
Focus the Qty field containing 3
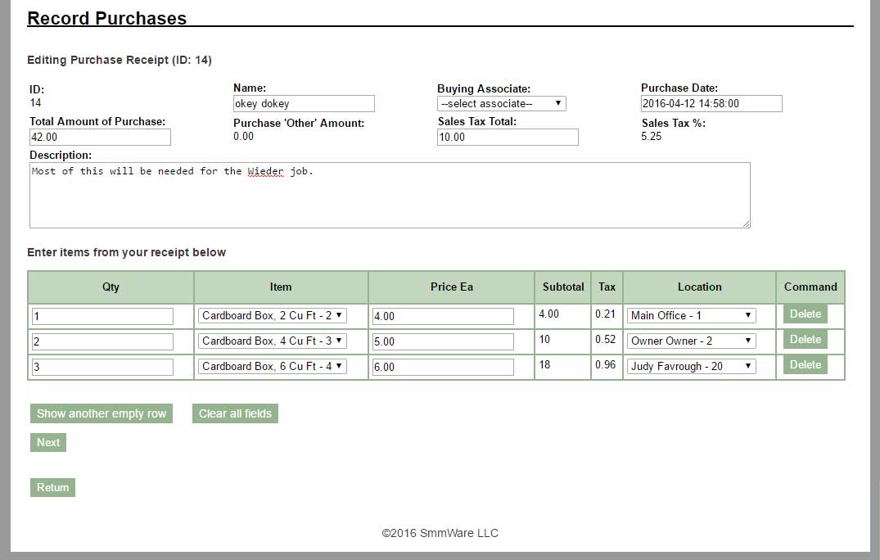click(102, 367)
